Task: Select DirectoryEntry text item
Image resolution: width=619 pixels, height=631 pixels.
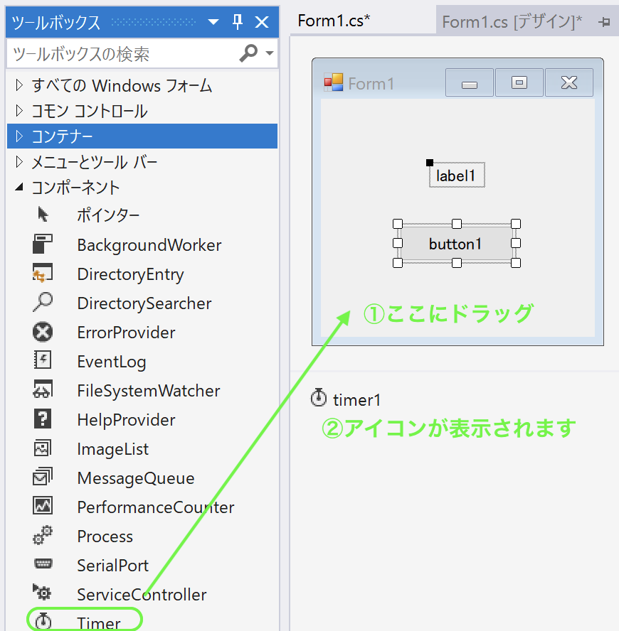Action: [x=131, y=274]
